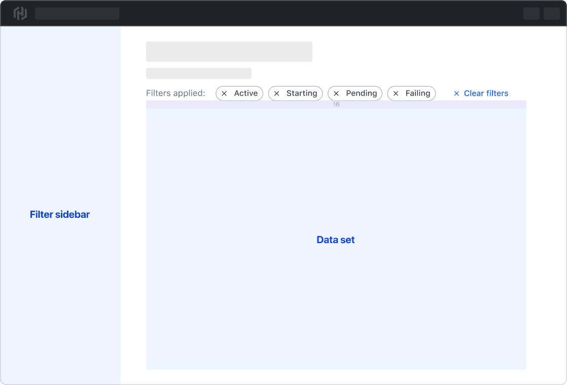Remove the Active filter via its X icon
This screenshot has height=385, width=567.
pos(224,93)
